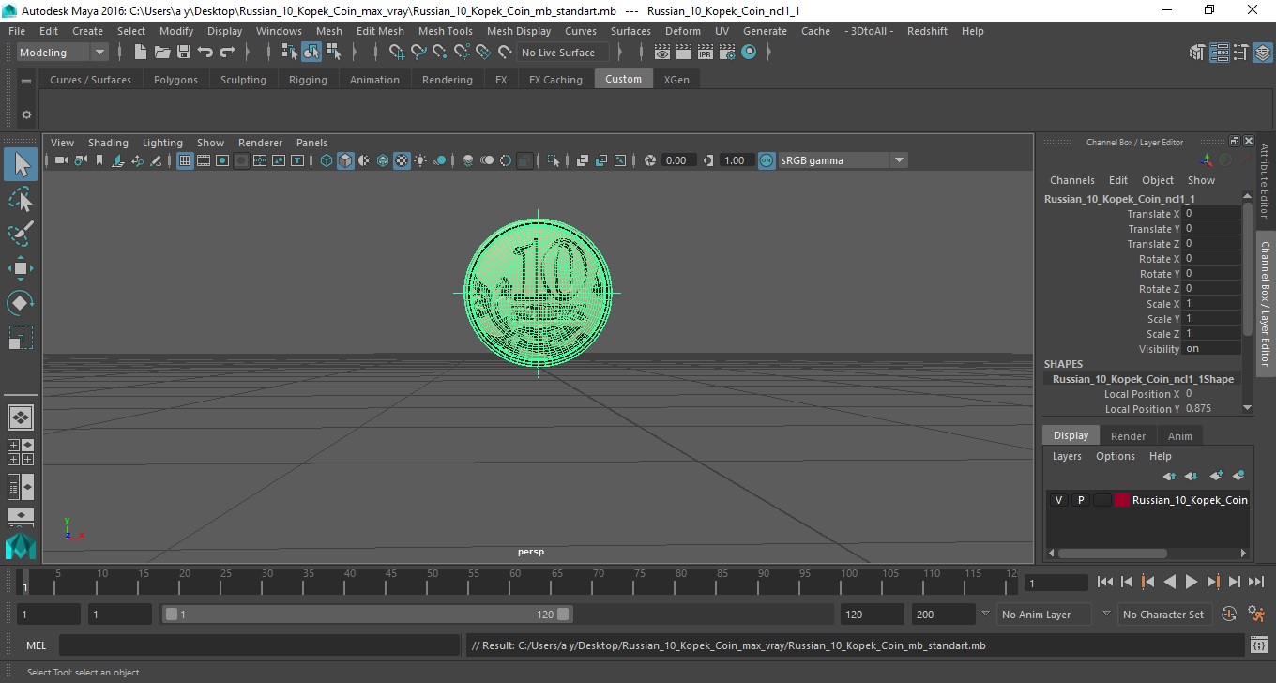This screenshot has width=1276, height=683.
Task: Switch to the Polygons shelf tab
Action: click(175, 80)
